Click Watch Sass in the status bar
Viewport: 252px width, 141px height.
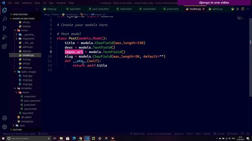pos(137,134)
